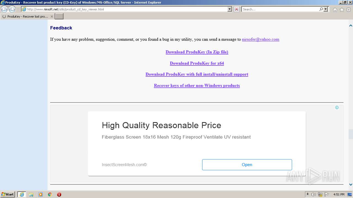
Task: Click the High Quality Reasonable Price headline
Action: pyautogui.click(x=161, y=125)
